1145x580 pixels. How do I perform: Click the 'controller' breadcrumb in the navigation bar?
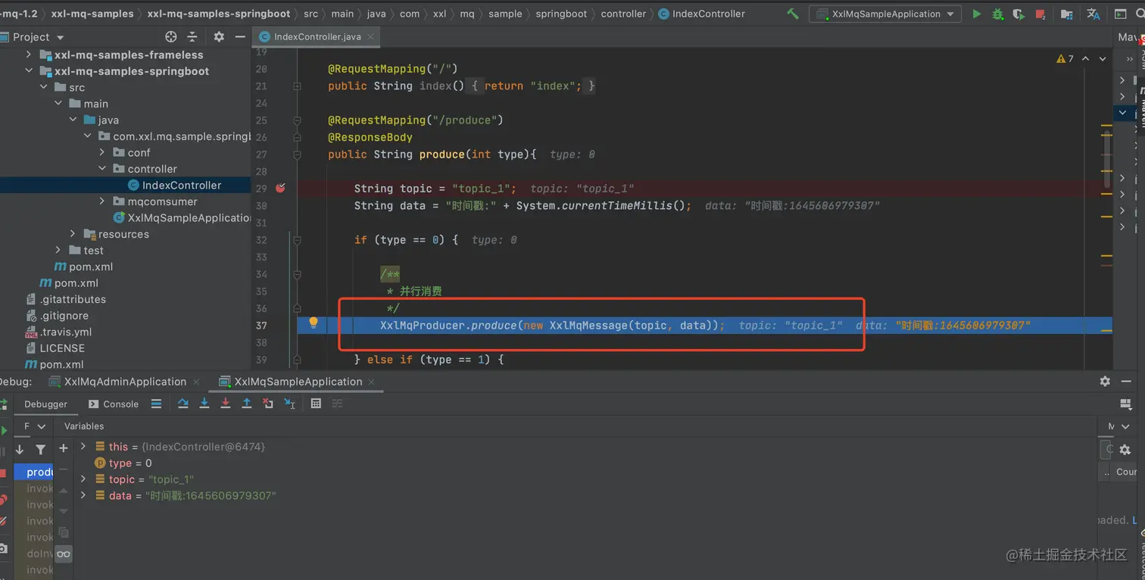[623, 14]
